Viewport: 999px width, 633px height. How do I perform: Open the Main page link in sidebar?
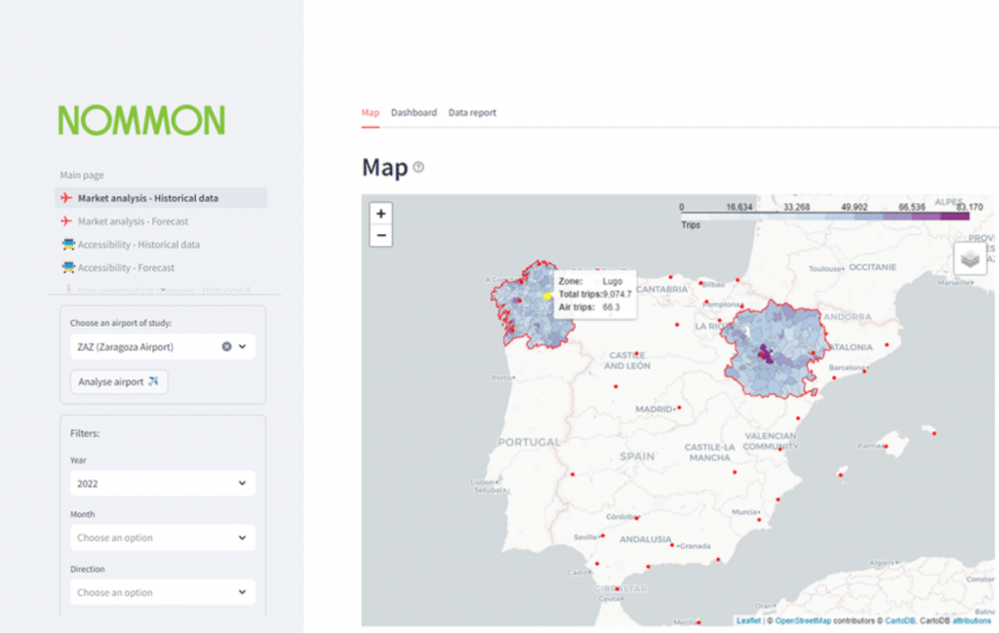[x=82, y=176]
